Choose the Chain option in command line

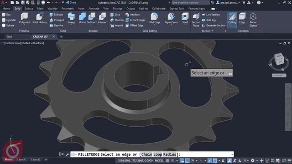(147, 154)
